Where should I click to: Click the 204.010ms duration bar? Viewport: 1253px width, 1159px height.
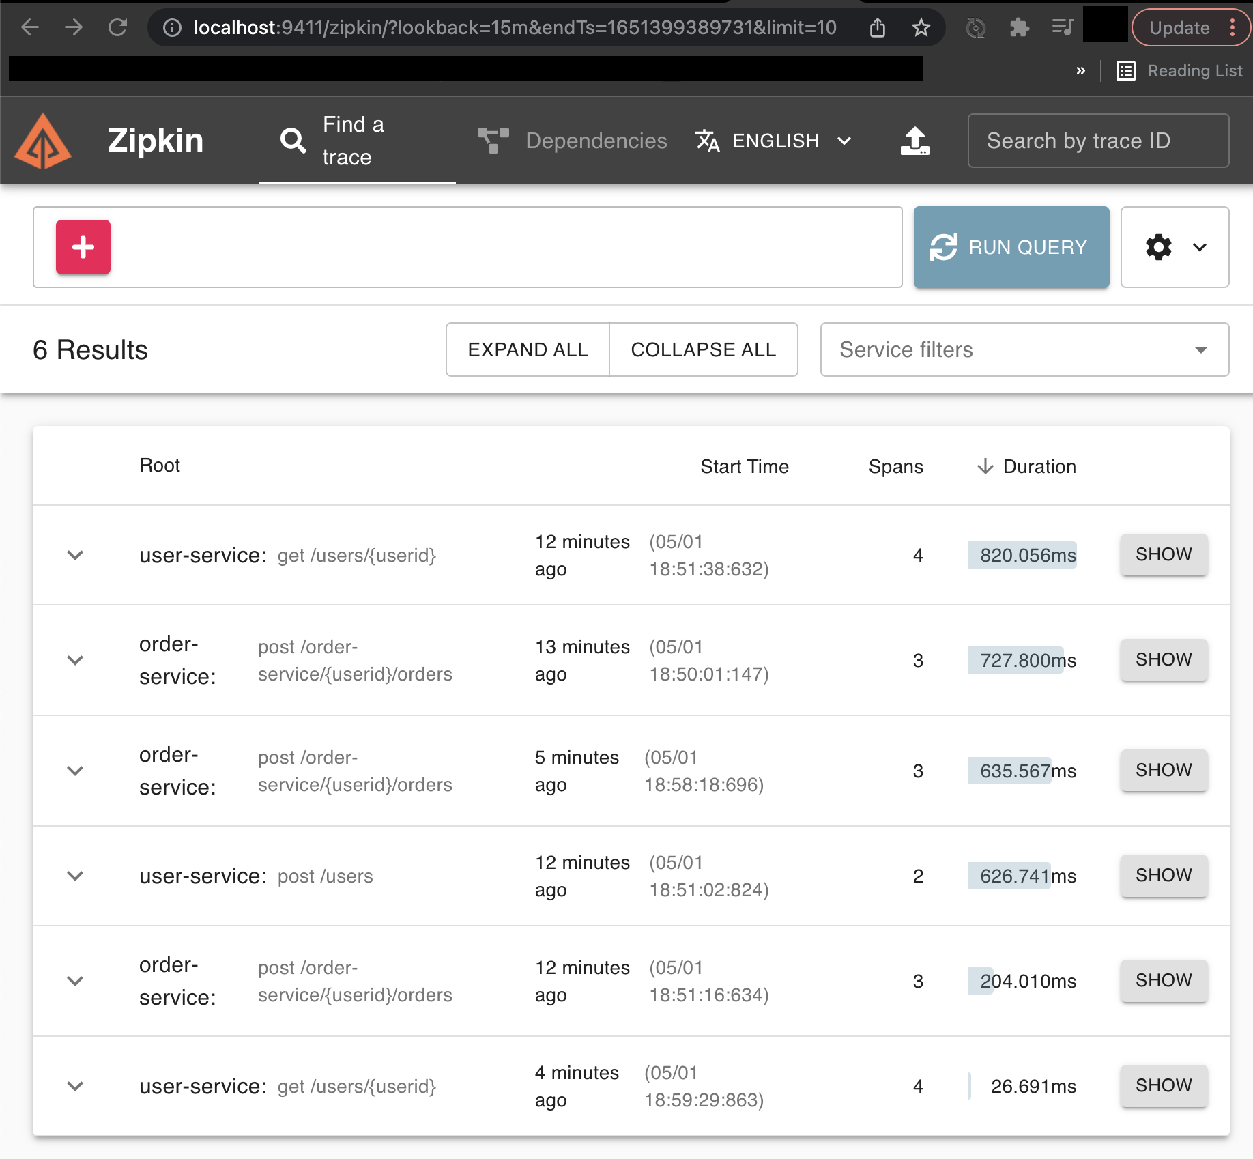[981, 981]
